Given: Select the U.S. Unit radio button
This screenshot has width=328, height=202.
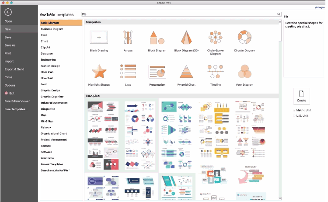Looking at the screenshot, I should tap(294, 115).
